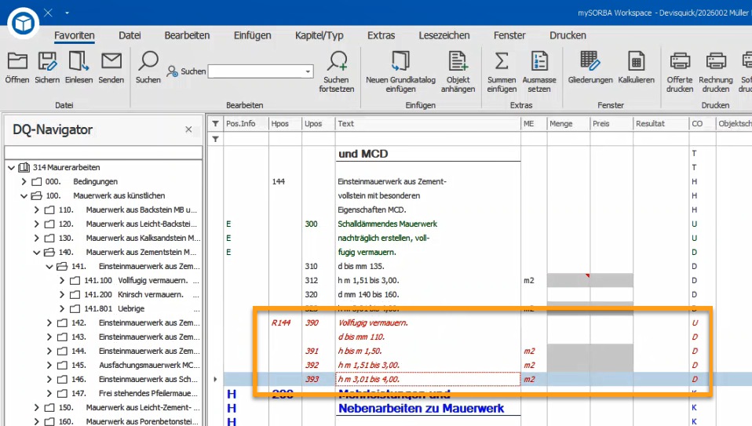Screen dimensions: 752x426
Task: Click the Preis column header
Action: (x=611, y=124)
